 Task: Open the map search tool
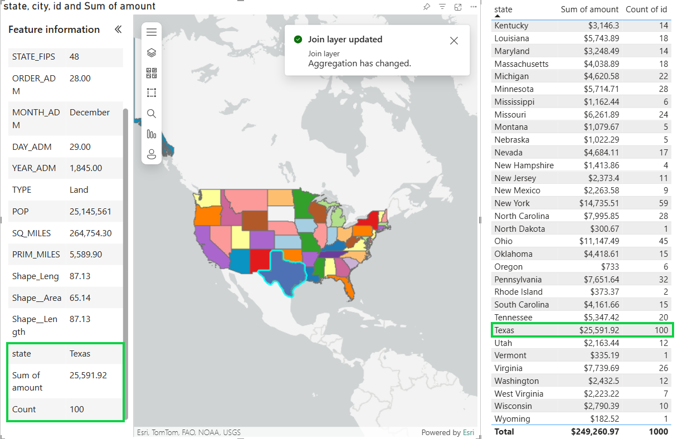pyautogui.click(x=151, y=113)
